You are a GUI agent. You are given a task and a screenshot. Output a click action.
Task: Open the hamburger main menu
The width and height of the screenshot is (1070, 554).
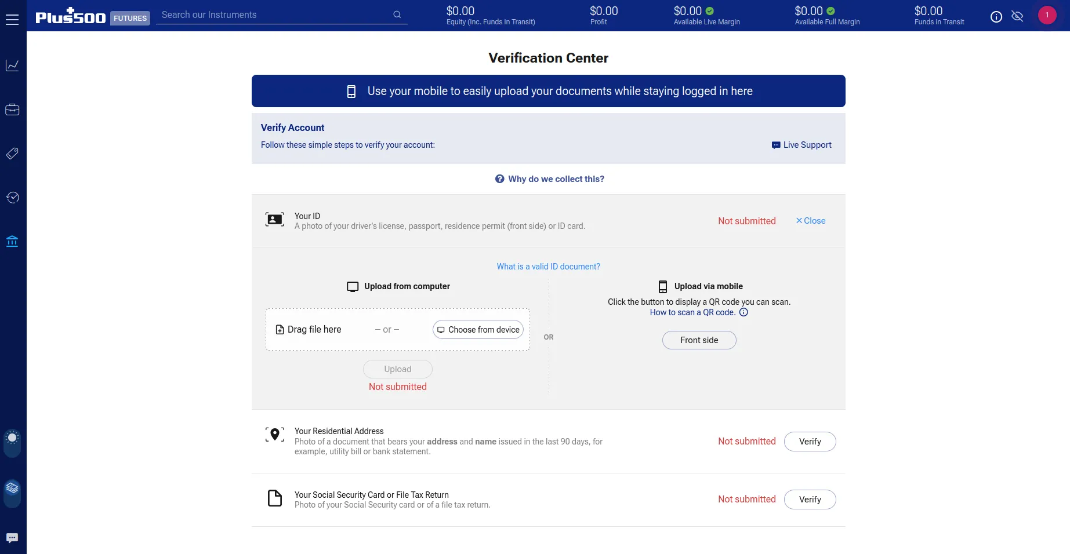[12, 20]
